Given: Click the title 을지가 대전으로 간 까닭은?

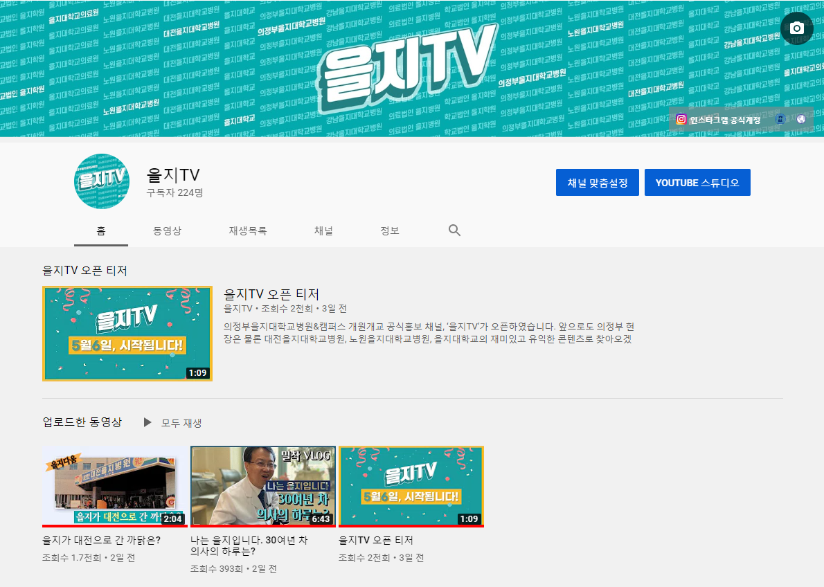Looking at the screenshot, I should point(101,540).
